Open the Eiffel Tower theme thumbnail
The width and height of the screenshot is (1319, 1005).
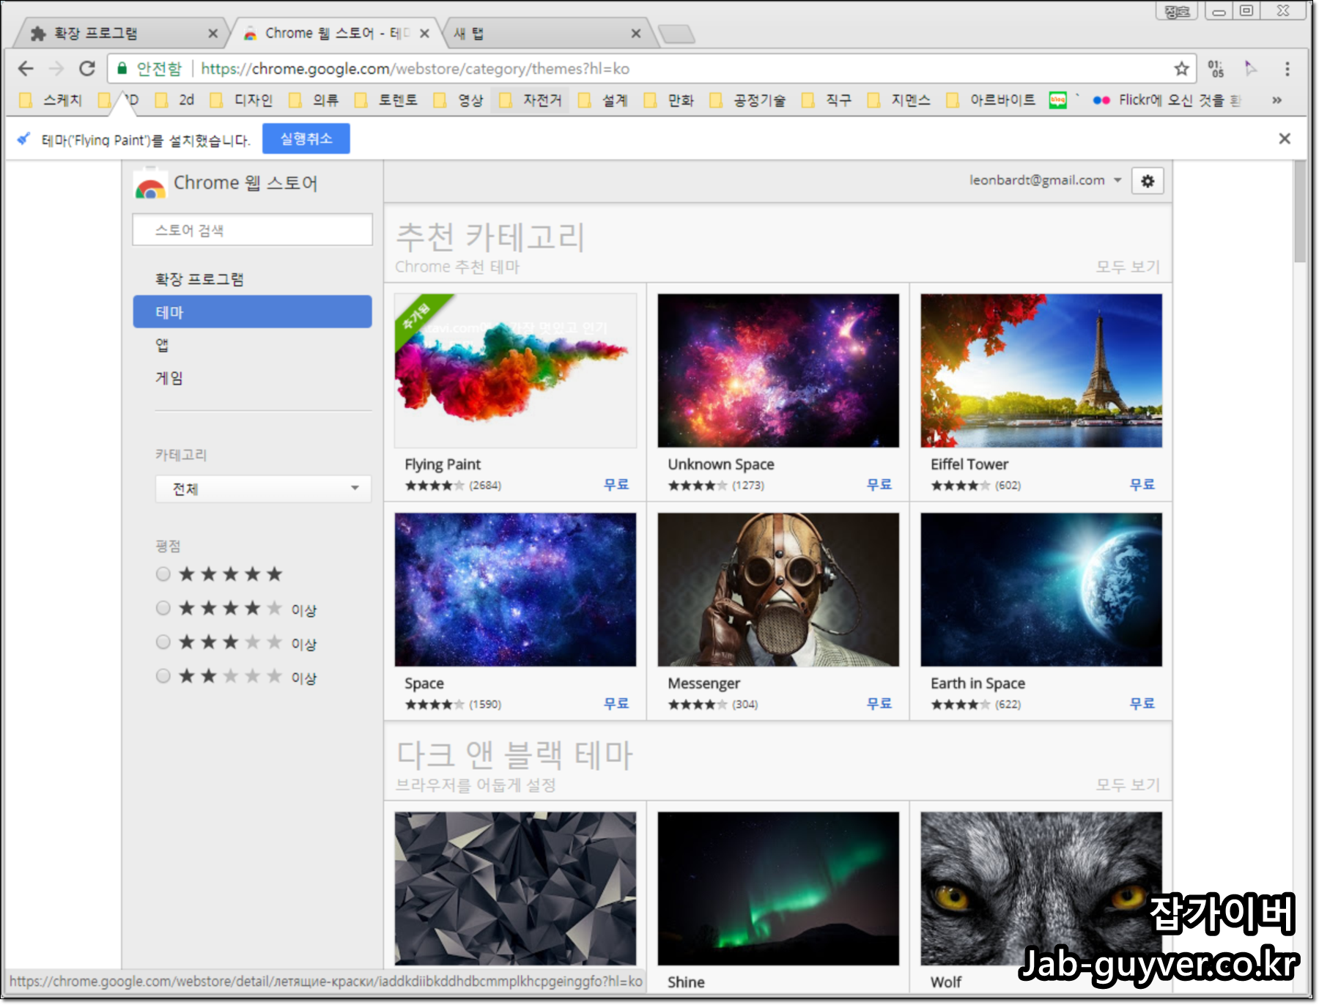(x=1041, y=371)
